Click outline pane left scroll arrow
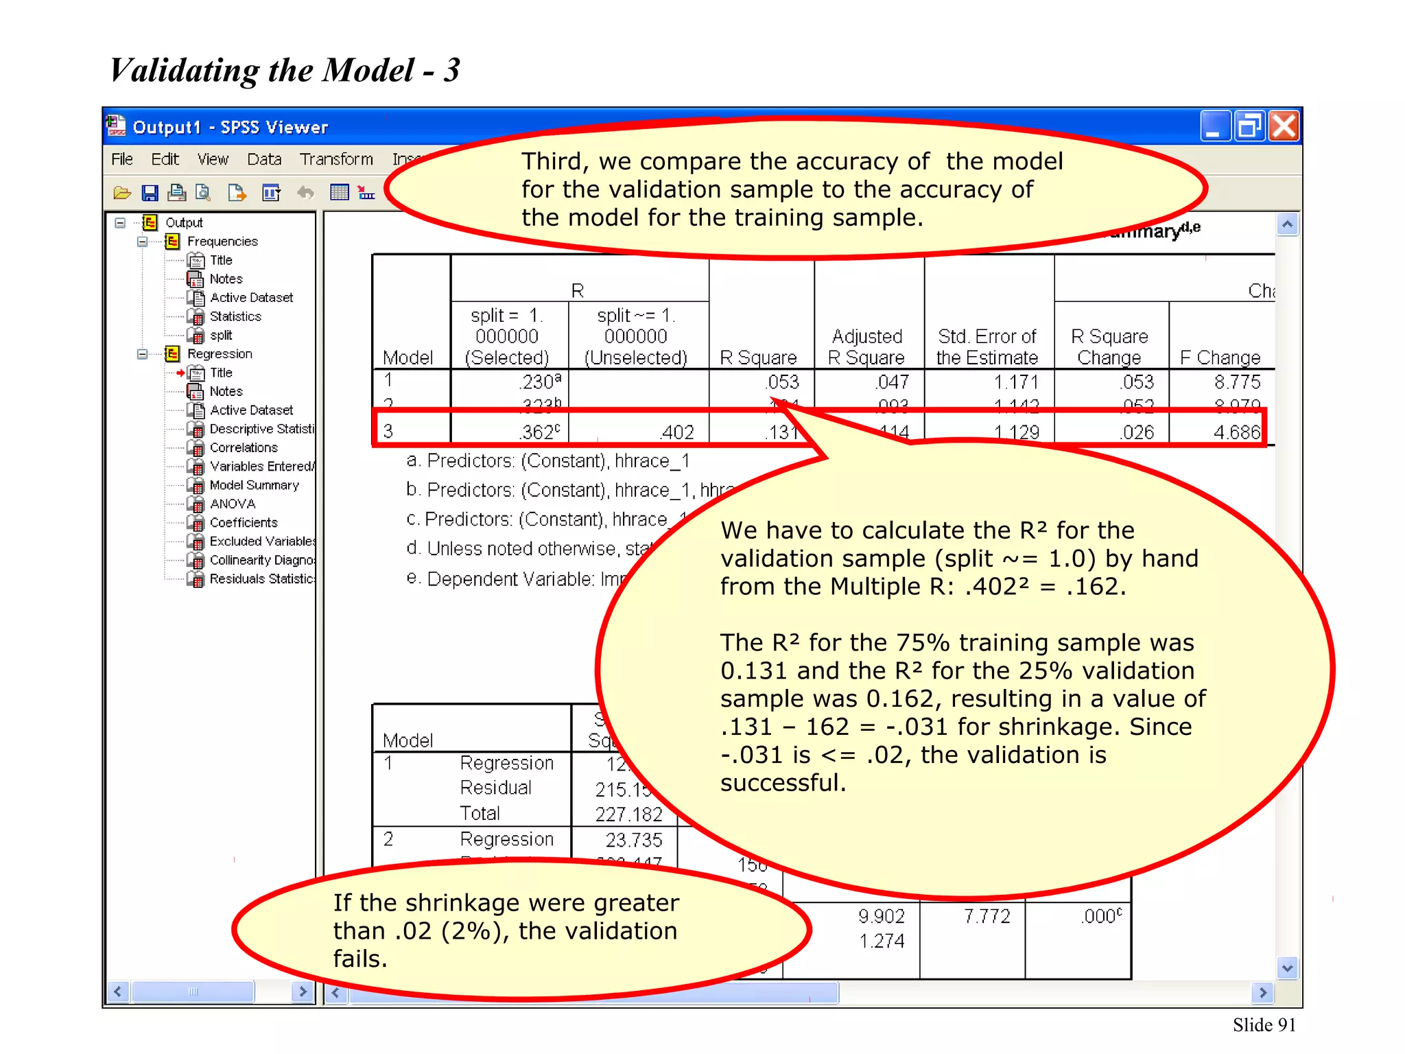1405x1054 pixels. [x=118, y=992]
